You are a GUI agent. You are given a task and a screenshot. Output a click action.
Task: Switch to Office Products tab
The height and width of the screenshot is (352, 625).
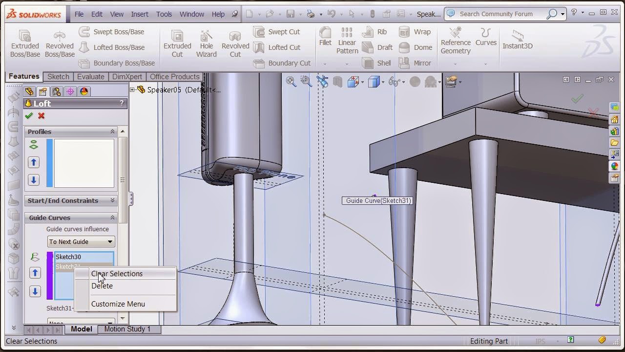(x=174, y=77)
